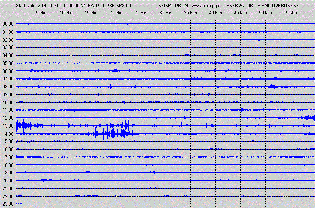Click the SEISMODRUM title text
The height and width of the screenshot is (208, 315).
173,6
